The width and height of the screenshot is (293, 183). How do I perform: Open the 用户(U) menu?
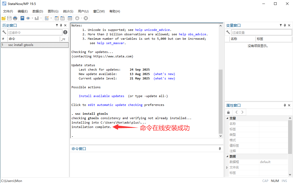pyautogui.click(x=83, y=11)
